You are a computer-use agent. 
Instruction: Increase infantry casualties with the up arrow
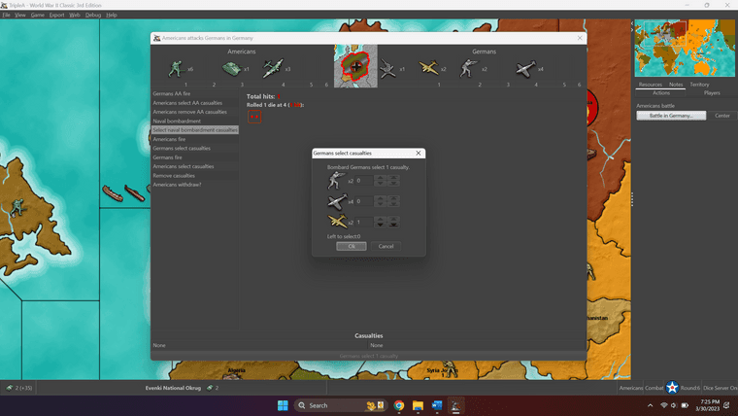click(x=380, y=177)
